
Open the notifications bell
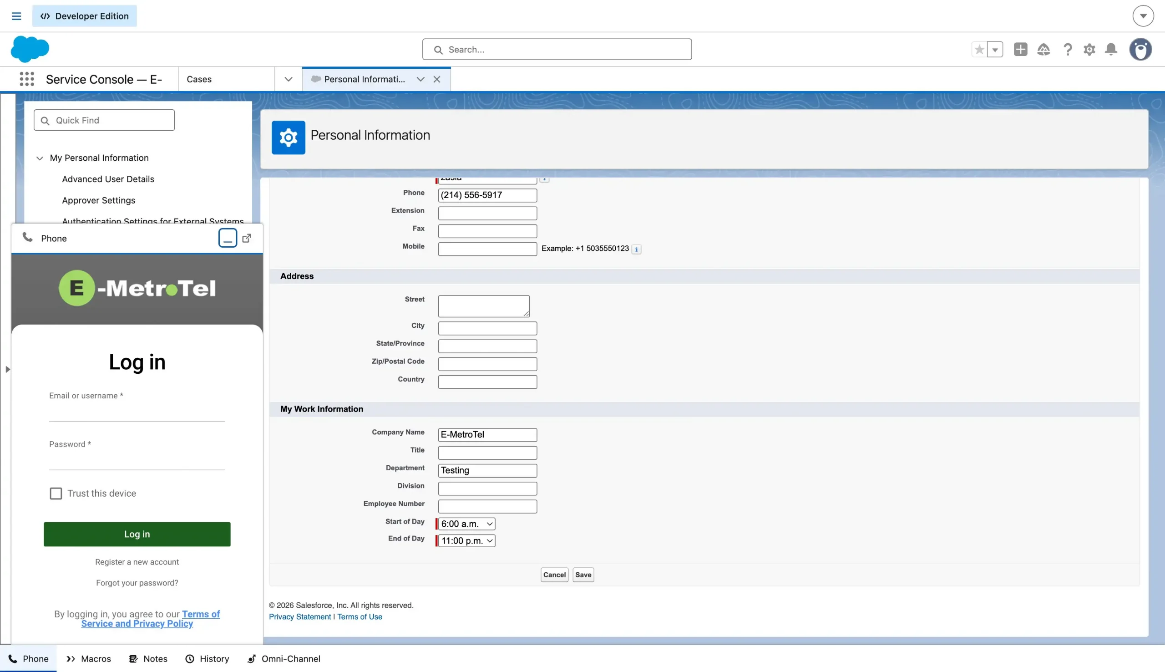click(1111, 49)
